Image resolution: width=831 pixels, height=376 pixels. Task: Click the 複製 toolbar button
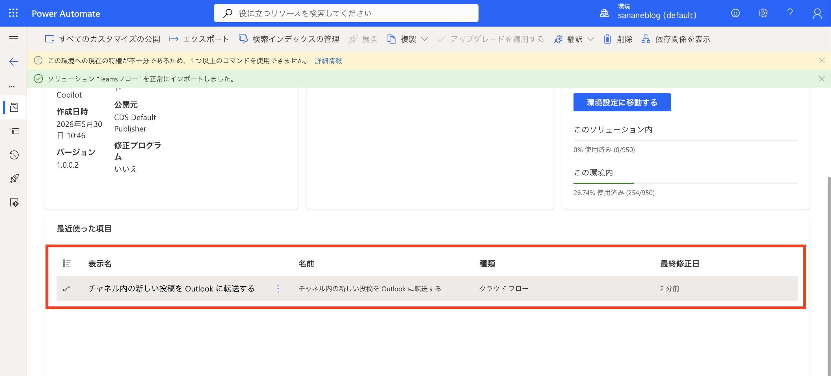click(402, 39)
